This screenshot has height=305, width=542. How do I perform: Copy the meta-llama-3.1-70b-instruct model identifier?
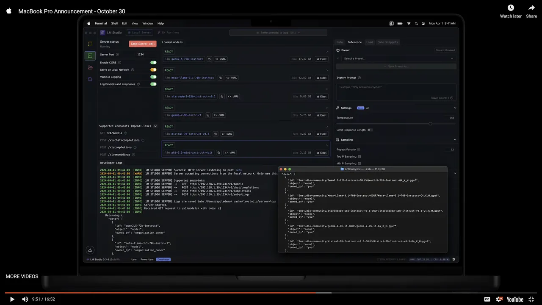click(x=220, y=78)
